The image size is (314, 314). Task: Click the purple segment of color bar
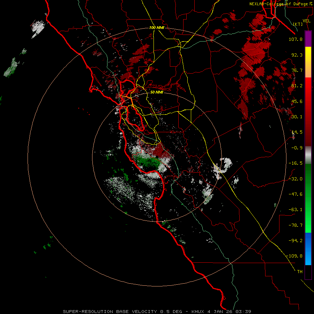click(x=308, y=39)
